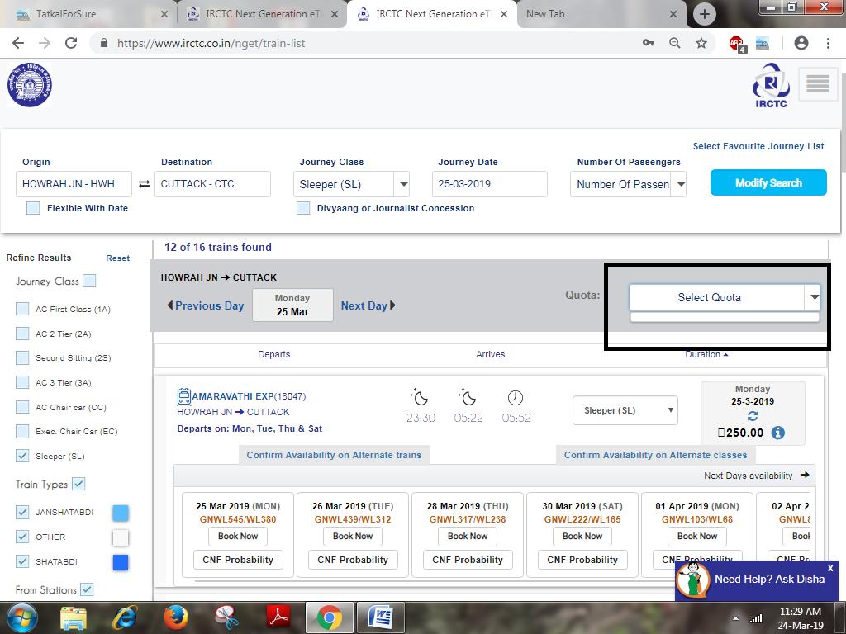Open the Adblock Plus extension icon

click(736, 44)
